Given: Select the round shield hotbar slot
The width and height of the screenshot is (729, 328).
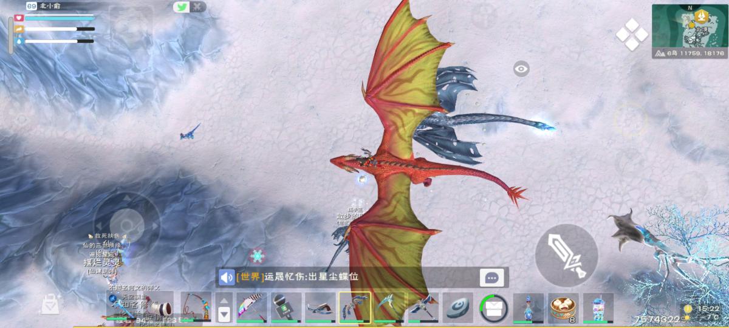Looking at the screenshot, I should pyautogui.click(x=458, y=307).
